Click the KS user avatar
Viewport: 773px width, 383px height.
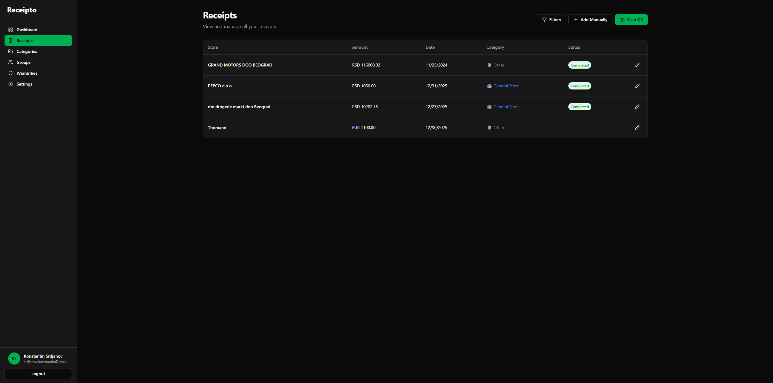(x=14, y=358)
